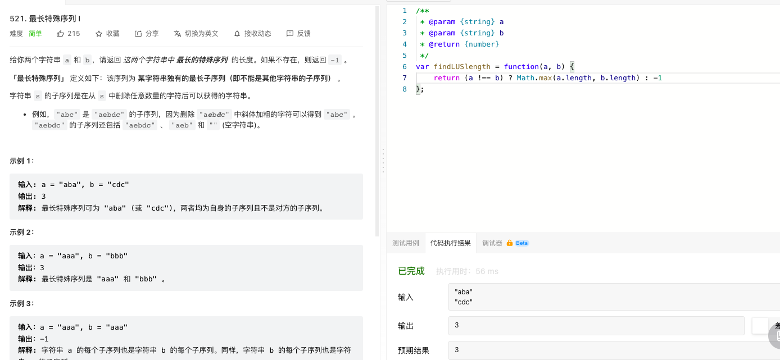Open the 测试用例 tab
Viewport: 780px width, 360px height.
point(406,243)
